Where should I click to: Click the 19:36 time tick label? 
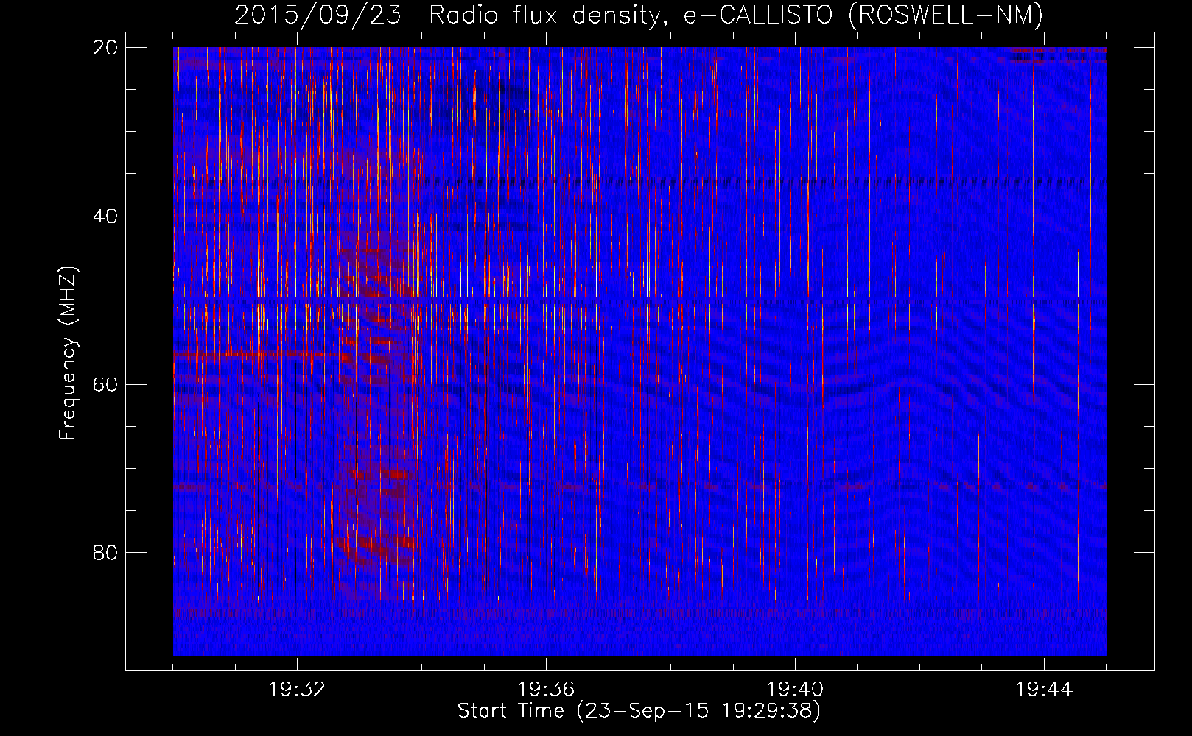point(546,690)
